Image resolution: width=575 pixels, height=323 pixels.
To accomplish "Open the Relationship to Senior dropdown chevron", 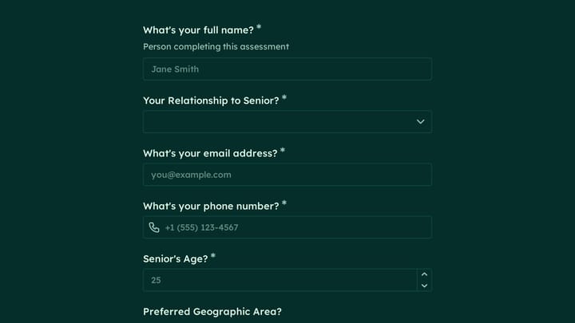I will point(420,121).
